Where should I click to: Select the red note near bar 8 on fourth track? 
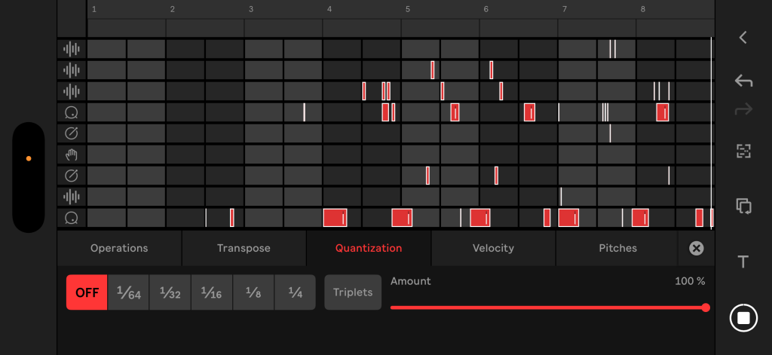click(x=662, y=112)
